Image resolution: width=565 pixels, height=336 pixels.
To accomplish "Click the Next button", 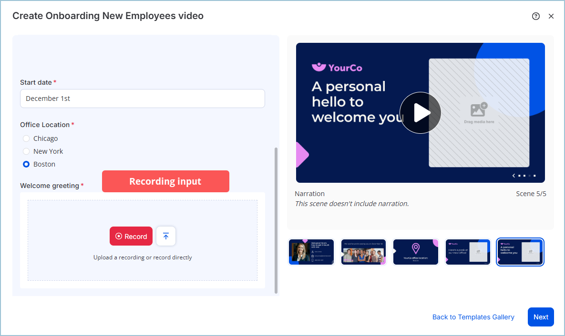I will coord(541,317).
